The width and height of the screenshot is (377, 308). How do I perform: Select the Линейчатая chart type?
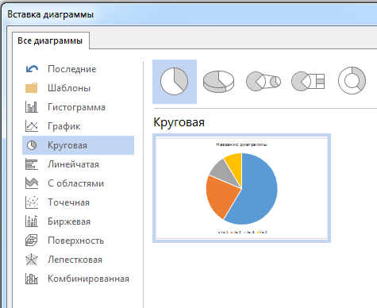point(78,164)
